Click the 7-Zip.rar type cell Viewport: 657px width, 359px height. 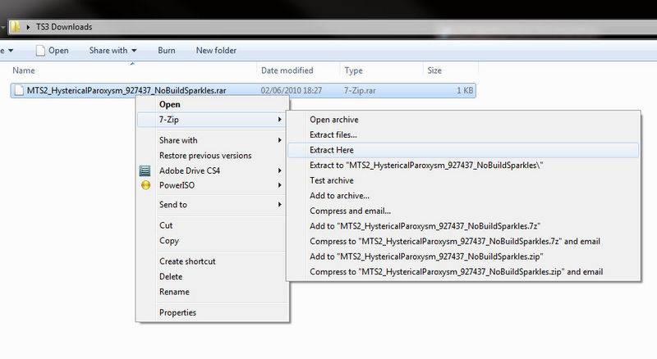tap(360, 90)
